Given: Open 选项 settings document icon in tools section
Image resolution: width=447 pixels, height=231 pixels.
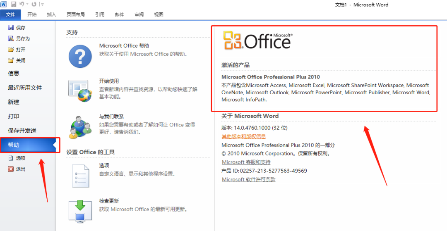Looking at the screenshot, I should pyautogui.click(x=79, y=176).
